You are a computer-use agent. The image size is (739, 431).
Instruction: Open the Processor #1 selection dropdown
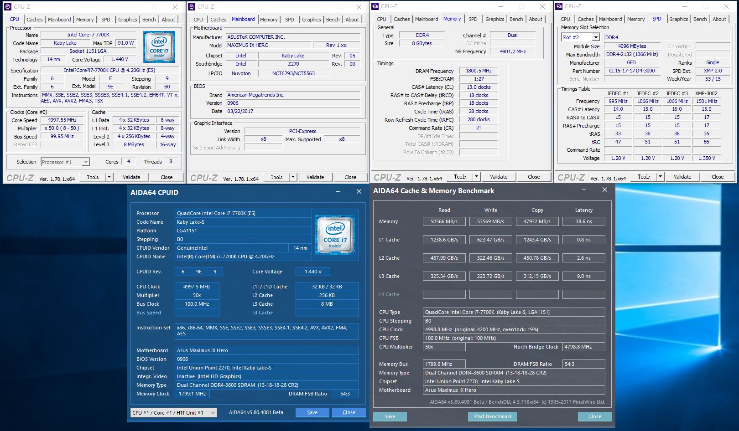coord(86,162)
